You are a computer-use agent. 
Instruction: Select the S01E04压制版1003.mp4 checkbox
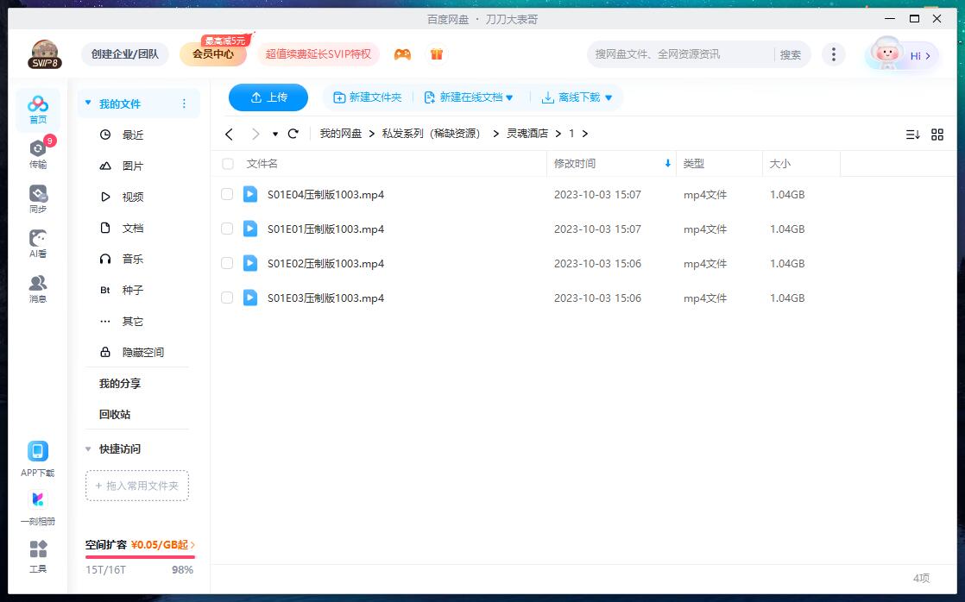(x=227, y=194)
